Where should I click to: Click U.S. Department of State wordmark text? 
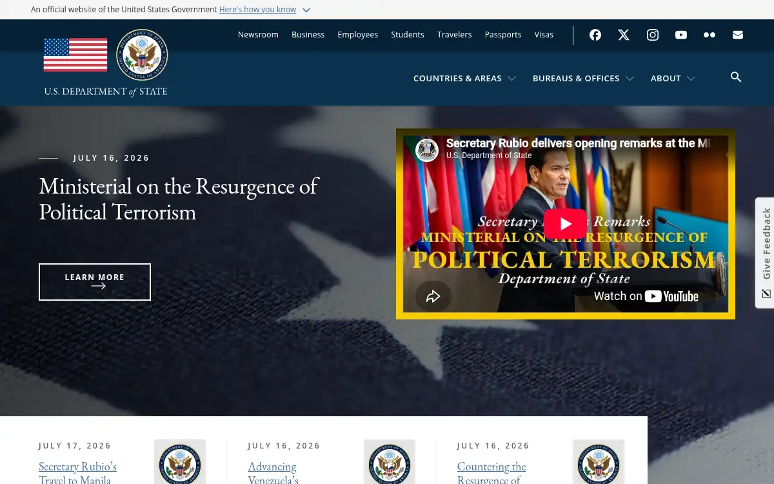tap(106, 92)
